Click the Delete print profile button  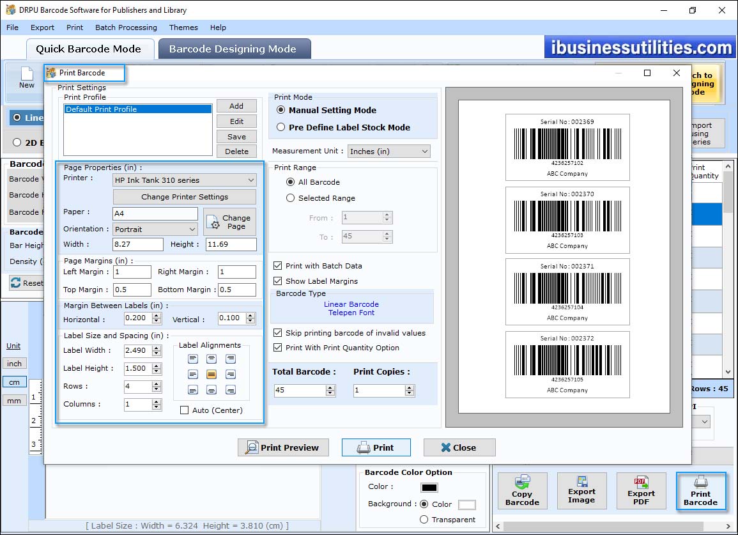237,151
